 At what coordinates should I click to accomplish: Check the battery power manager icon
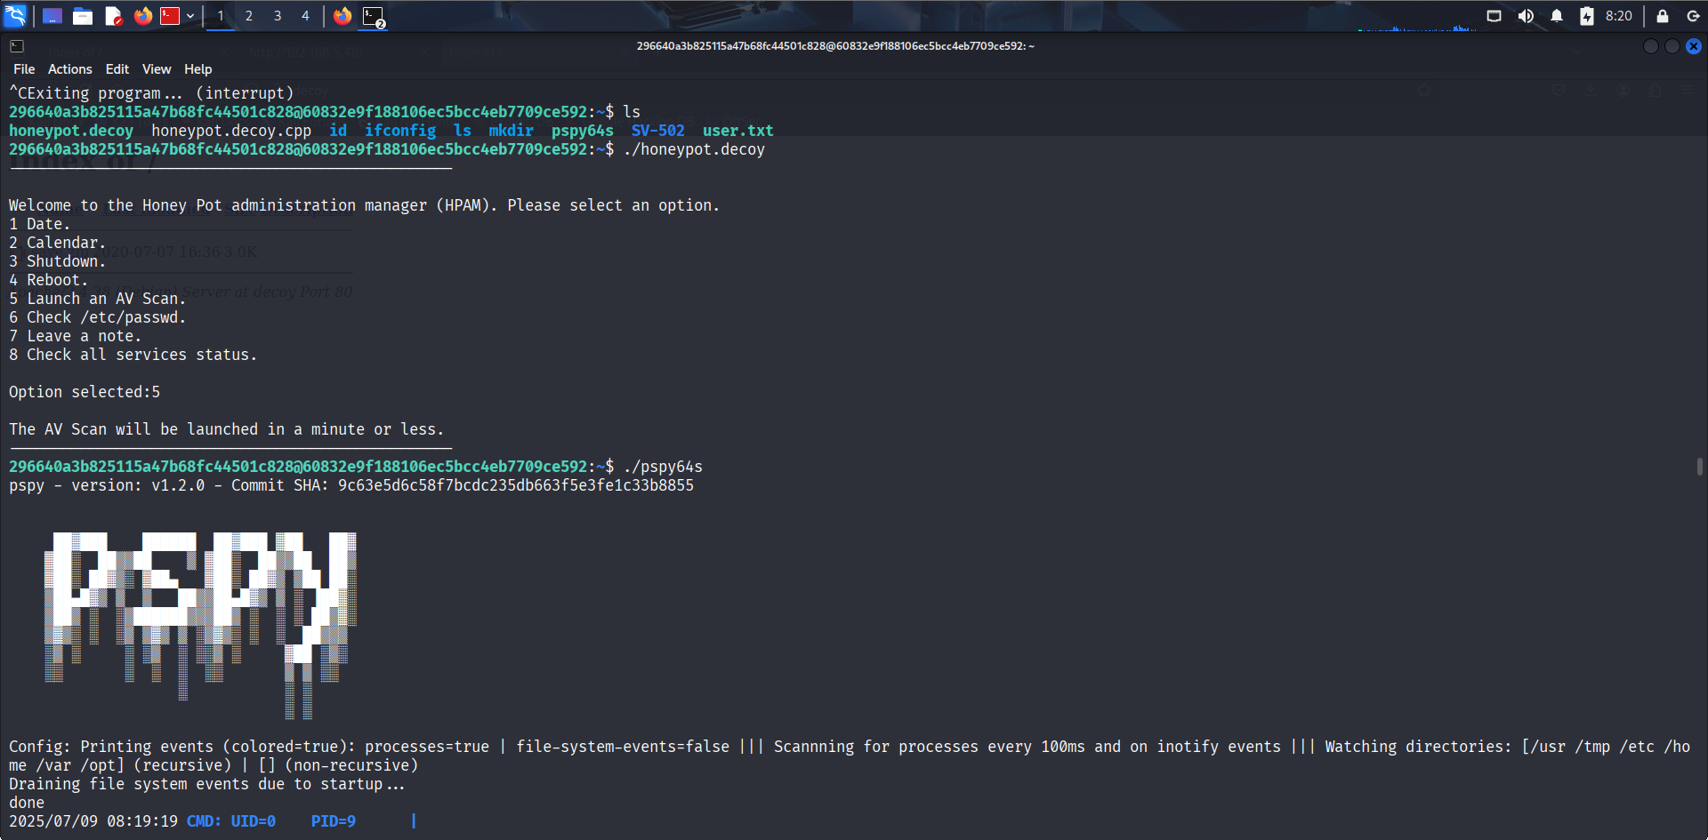tap(1586, 16)
